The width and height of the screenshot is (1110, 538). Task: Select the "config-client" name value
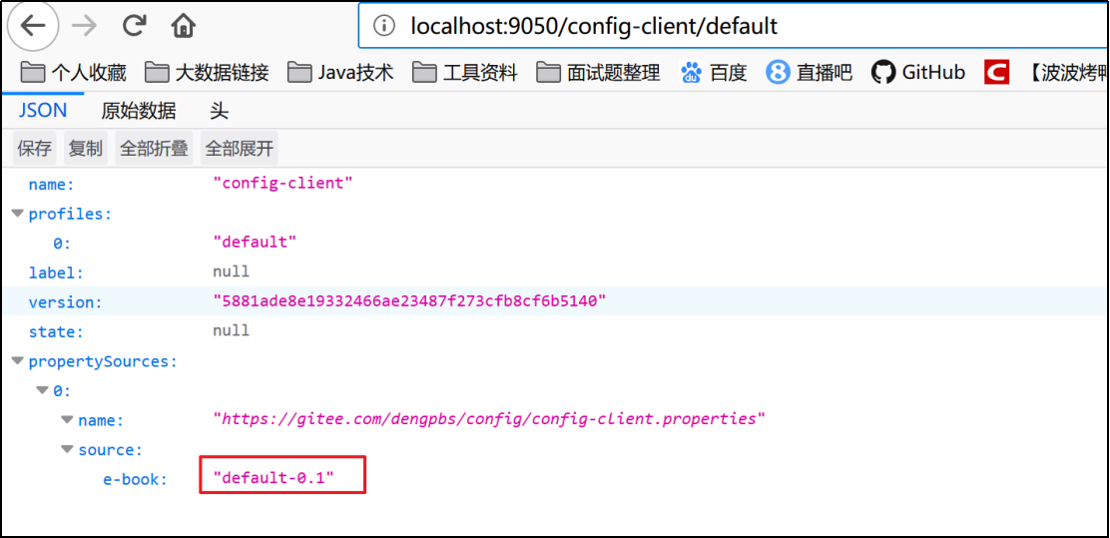tap(283, 184)
